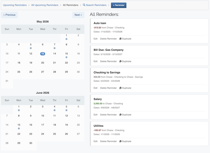Select the All Reminders tab

point(71,5)
